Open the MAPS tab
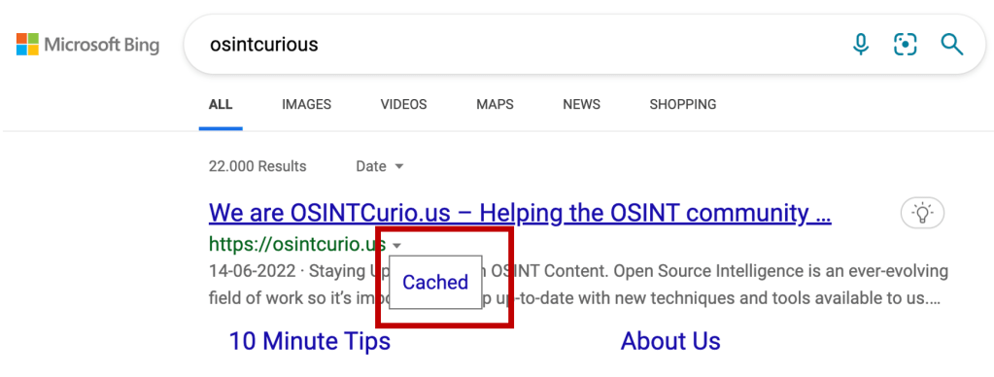 [x=496, y=105]
